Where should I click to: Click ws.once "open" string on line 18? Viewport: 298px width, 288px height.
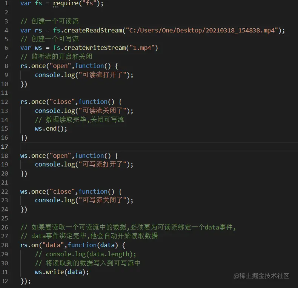point(60,156)
